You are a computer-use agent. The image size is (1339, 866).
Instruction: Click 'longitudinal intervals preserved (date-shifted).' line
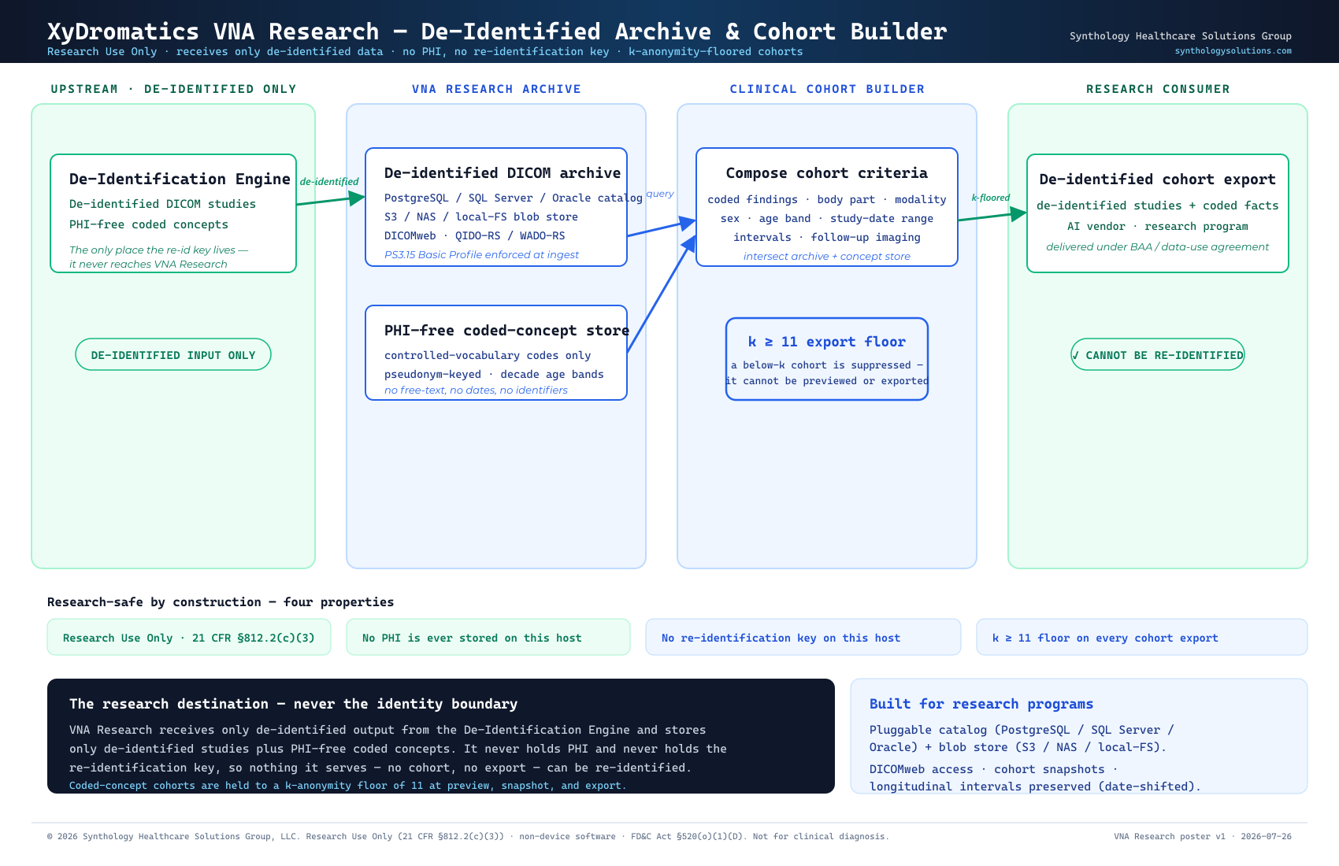1035,786
